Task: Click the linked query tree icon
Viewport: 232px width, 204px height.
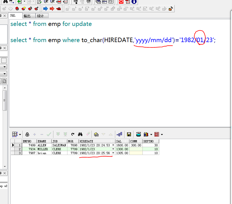Action: coord(119,134)
